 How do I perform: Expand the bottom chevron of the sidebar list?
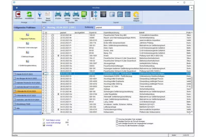click(x=40, y=112)
